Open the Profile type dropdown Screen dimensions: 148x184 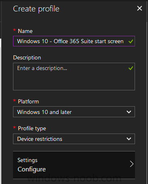pyautogui.click(x=74, y=139)
